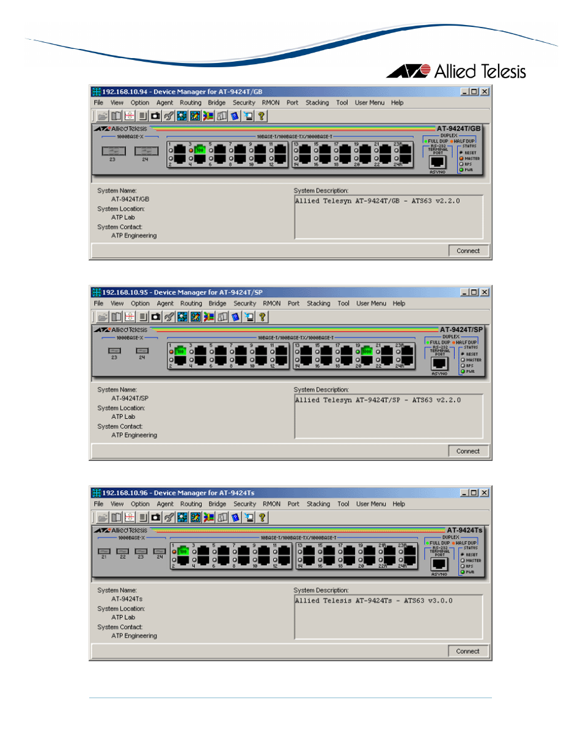Click the monitor terminal icon in the 192.168.10.95 window toolbar
This screenshot has width=583, height=755.
tap(249, 317)
